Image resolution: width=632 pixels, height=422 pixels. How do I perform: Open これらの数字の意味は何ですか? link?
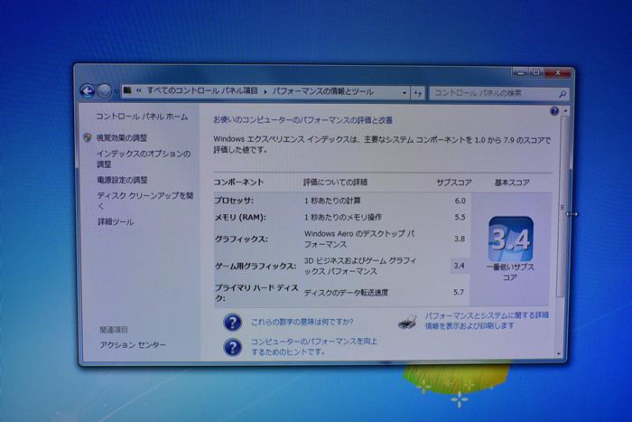click(x=302, y=322)
